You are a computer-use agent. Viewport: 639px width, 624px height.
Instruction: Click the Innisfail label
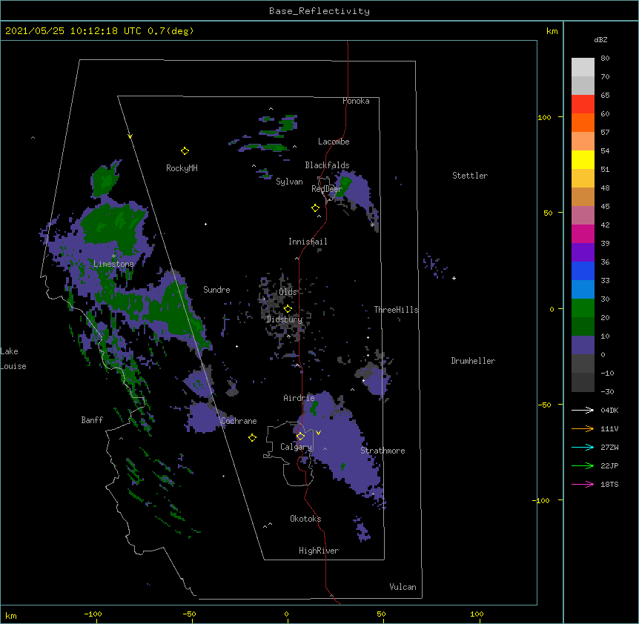[308, 242]
